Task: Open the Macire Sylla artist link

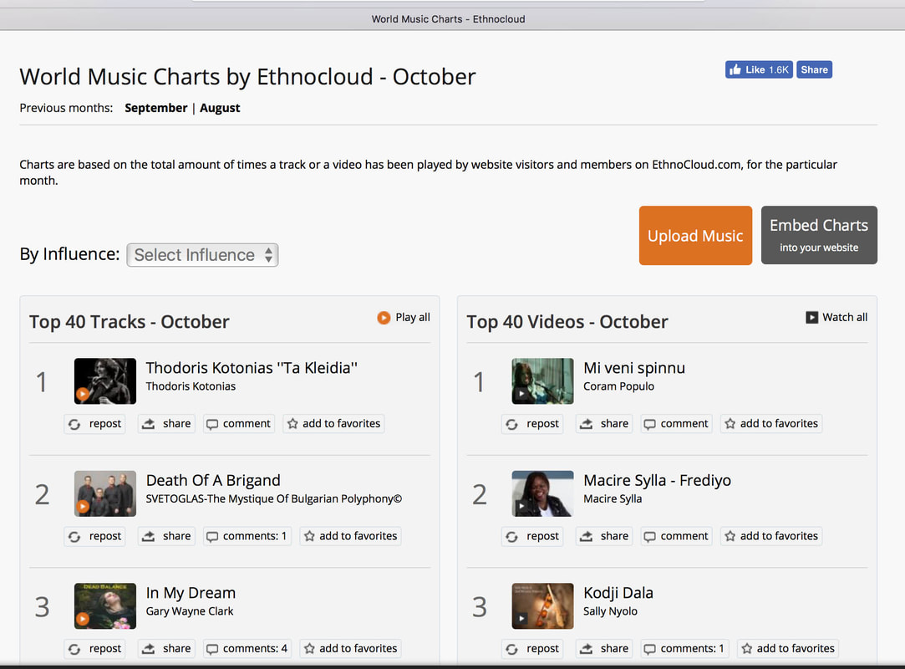Action: 613,499
